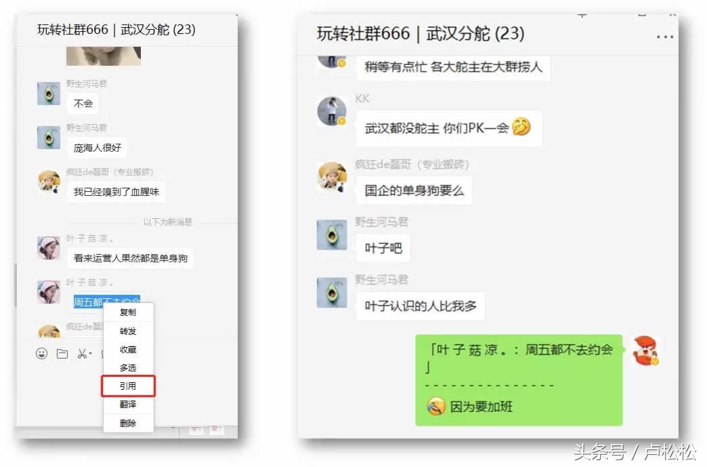Click the red packet emoji sticker

tap(646, 350)
